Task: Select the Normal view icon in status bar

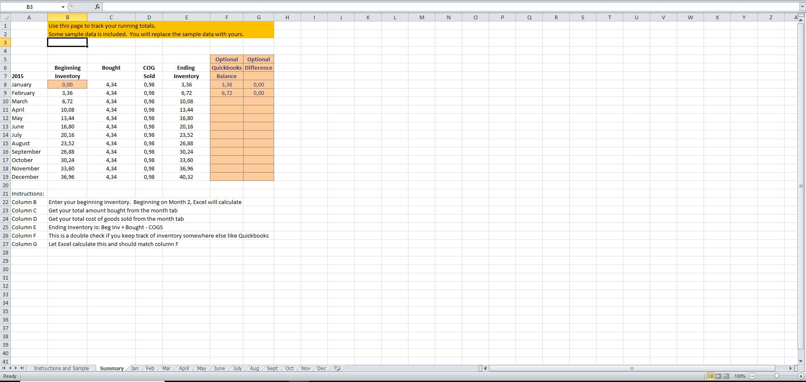Action: pyautogui.click(x=710, y=376)
